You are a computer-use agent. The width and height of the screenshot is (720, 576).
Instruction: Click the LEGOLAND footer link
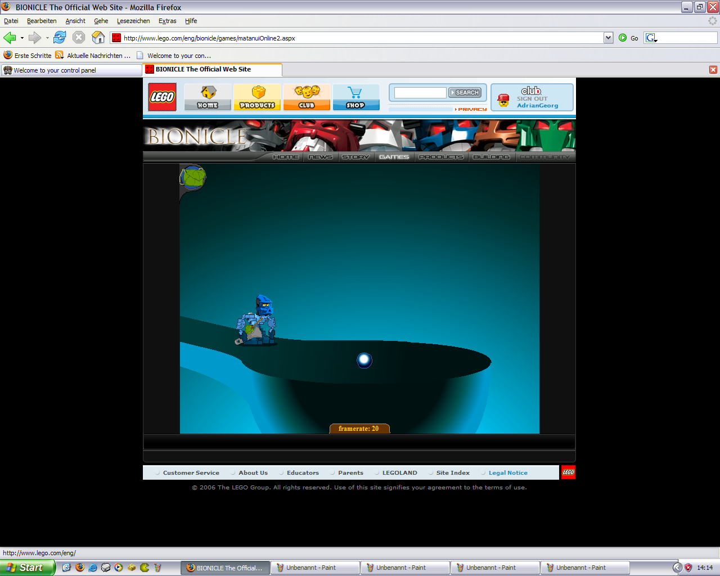click(400, 473)
